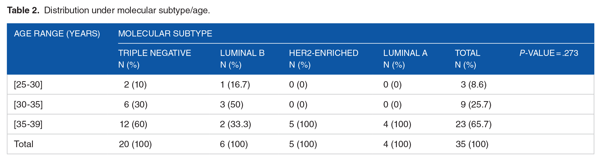Select the cell showing 35 (100)
The image size is (601, 161).
pyautogui.click(x=472, y=144)
